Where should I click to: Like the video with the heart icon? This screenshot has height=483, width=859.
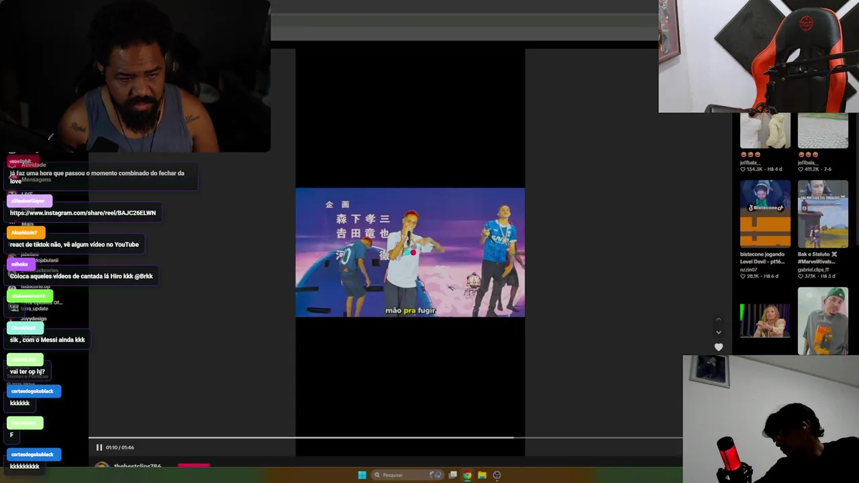719,347
